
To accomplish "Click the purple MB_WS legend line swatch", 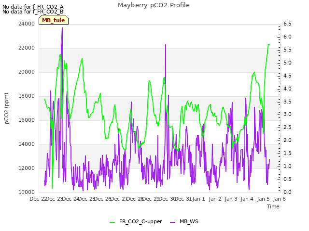I will (x=172, y=222).
